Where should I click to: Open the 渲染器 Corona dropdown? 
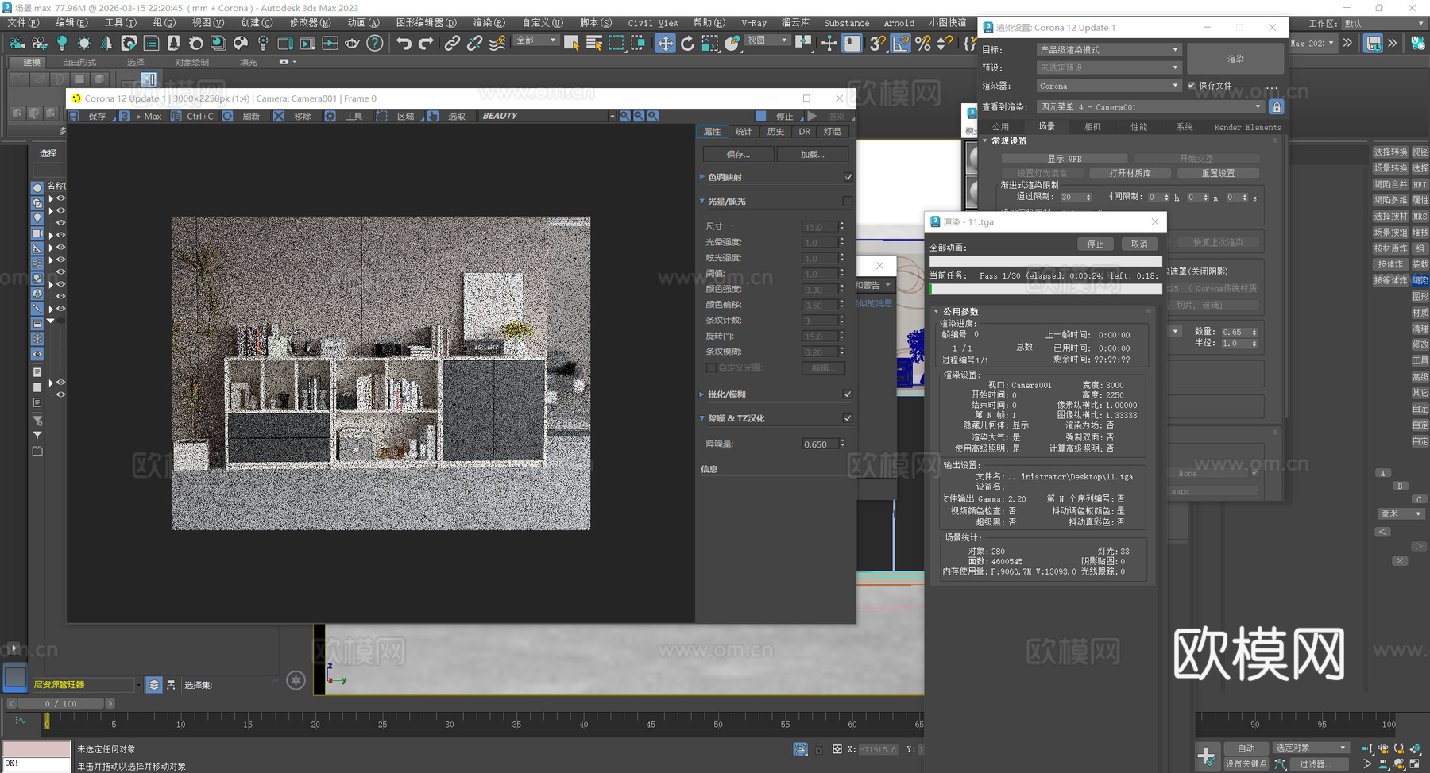1109,86
